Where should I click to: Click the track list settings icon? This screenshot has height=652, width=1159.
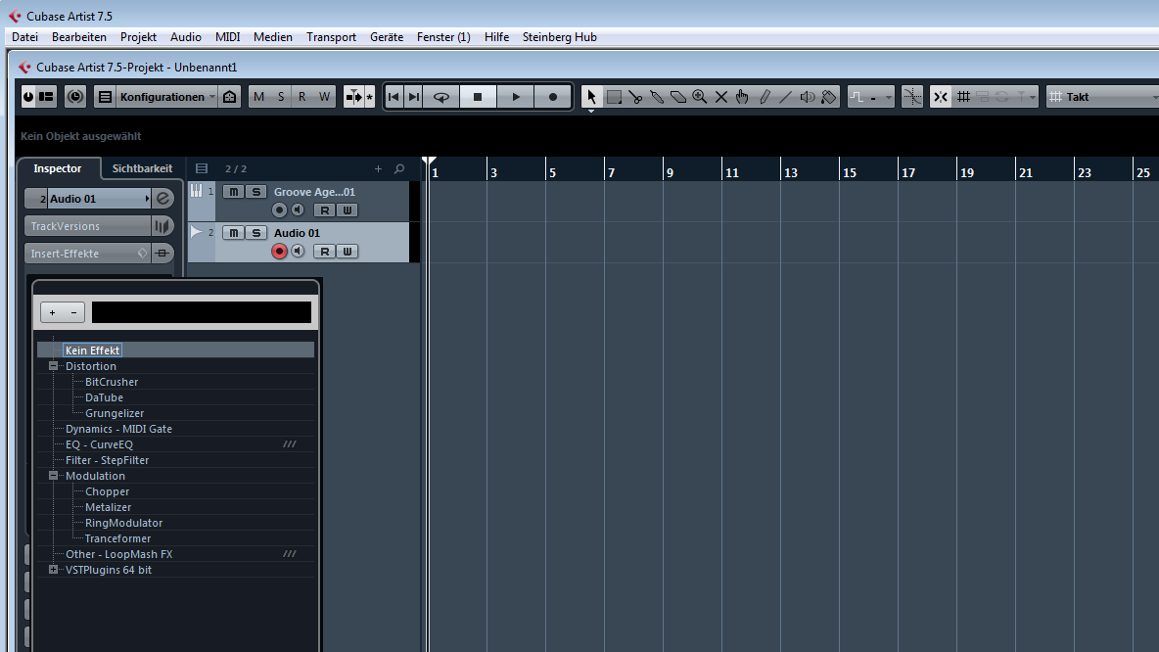201,168
